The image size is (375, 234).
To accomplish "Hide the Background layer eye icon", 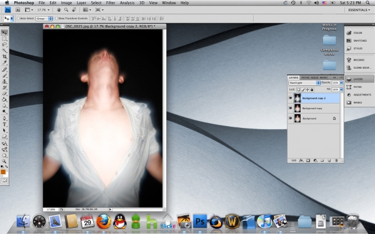I will [291, 118].
